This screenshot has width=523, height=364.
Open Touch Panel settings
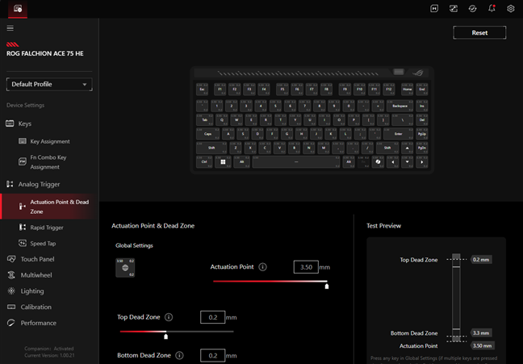[x=37, y=259]
